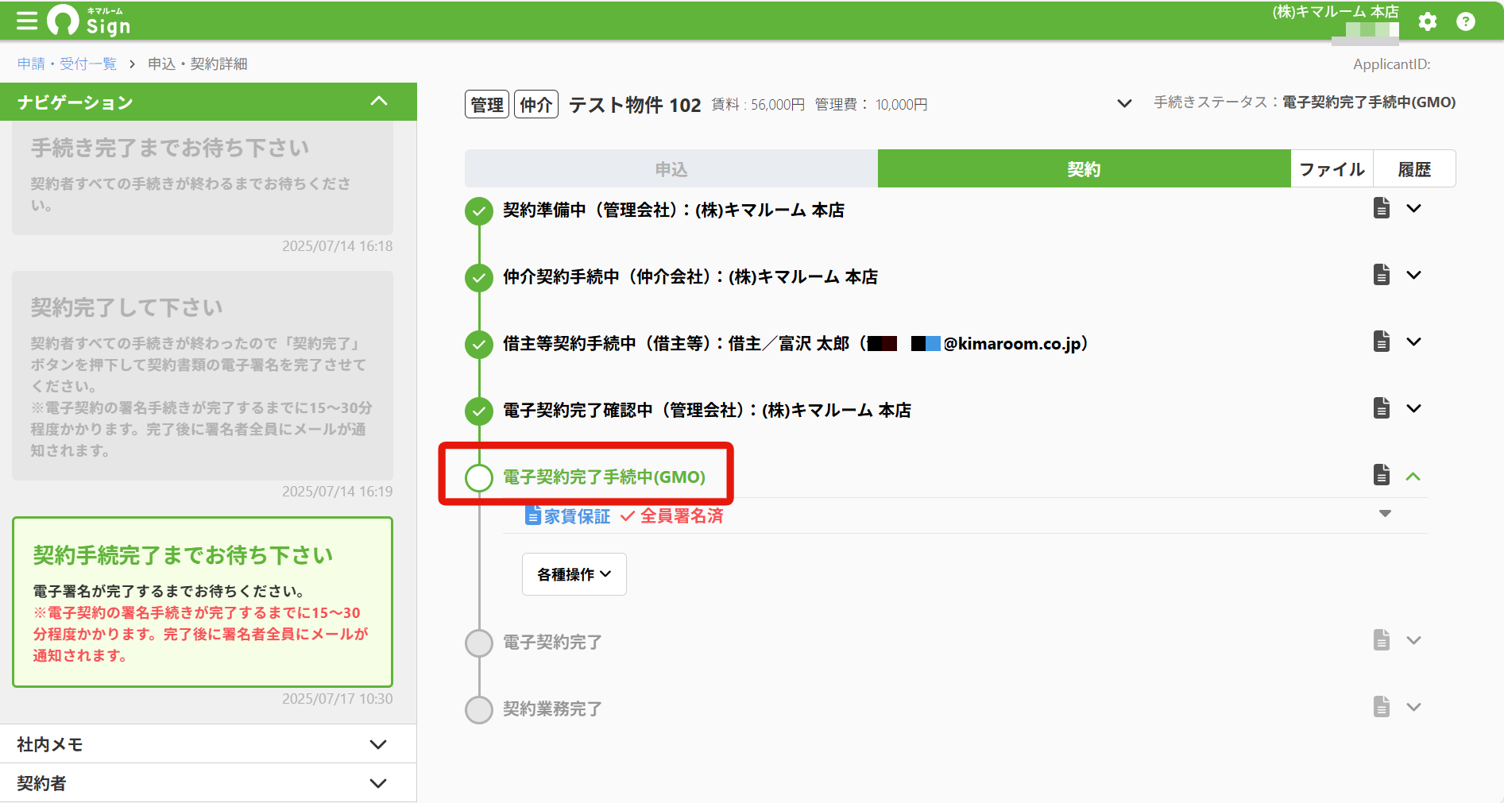Screen dimensions: 1504x803
Task: Open the help question mark icon
Action: 1466,21
